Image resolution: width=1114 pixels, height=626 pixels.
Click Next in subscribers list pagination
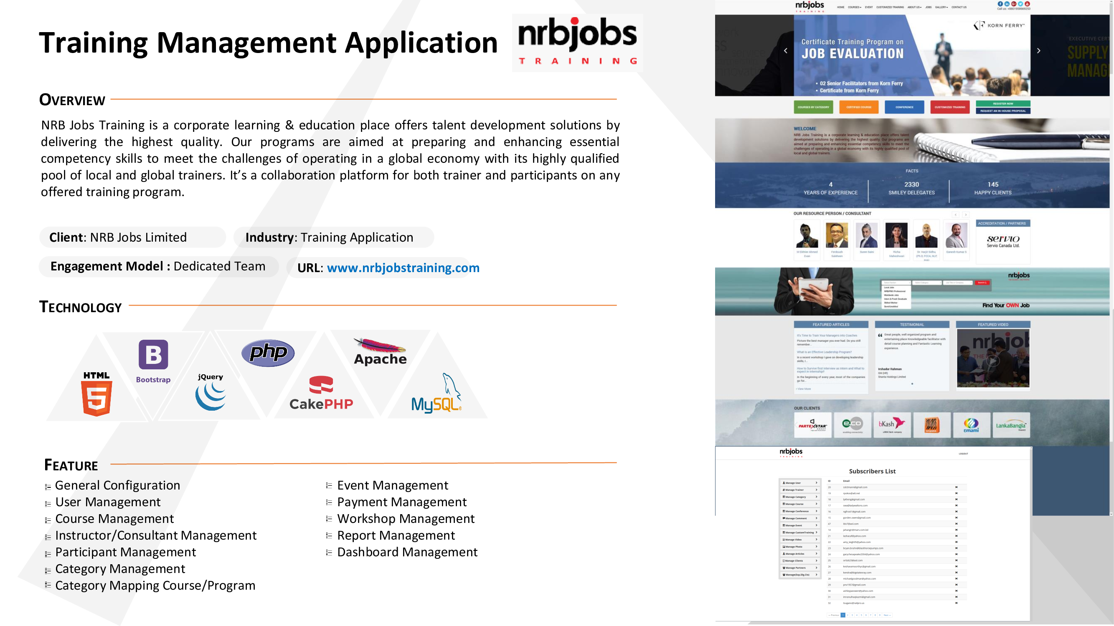point(886,615)
